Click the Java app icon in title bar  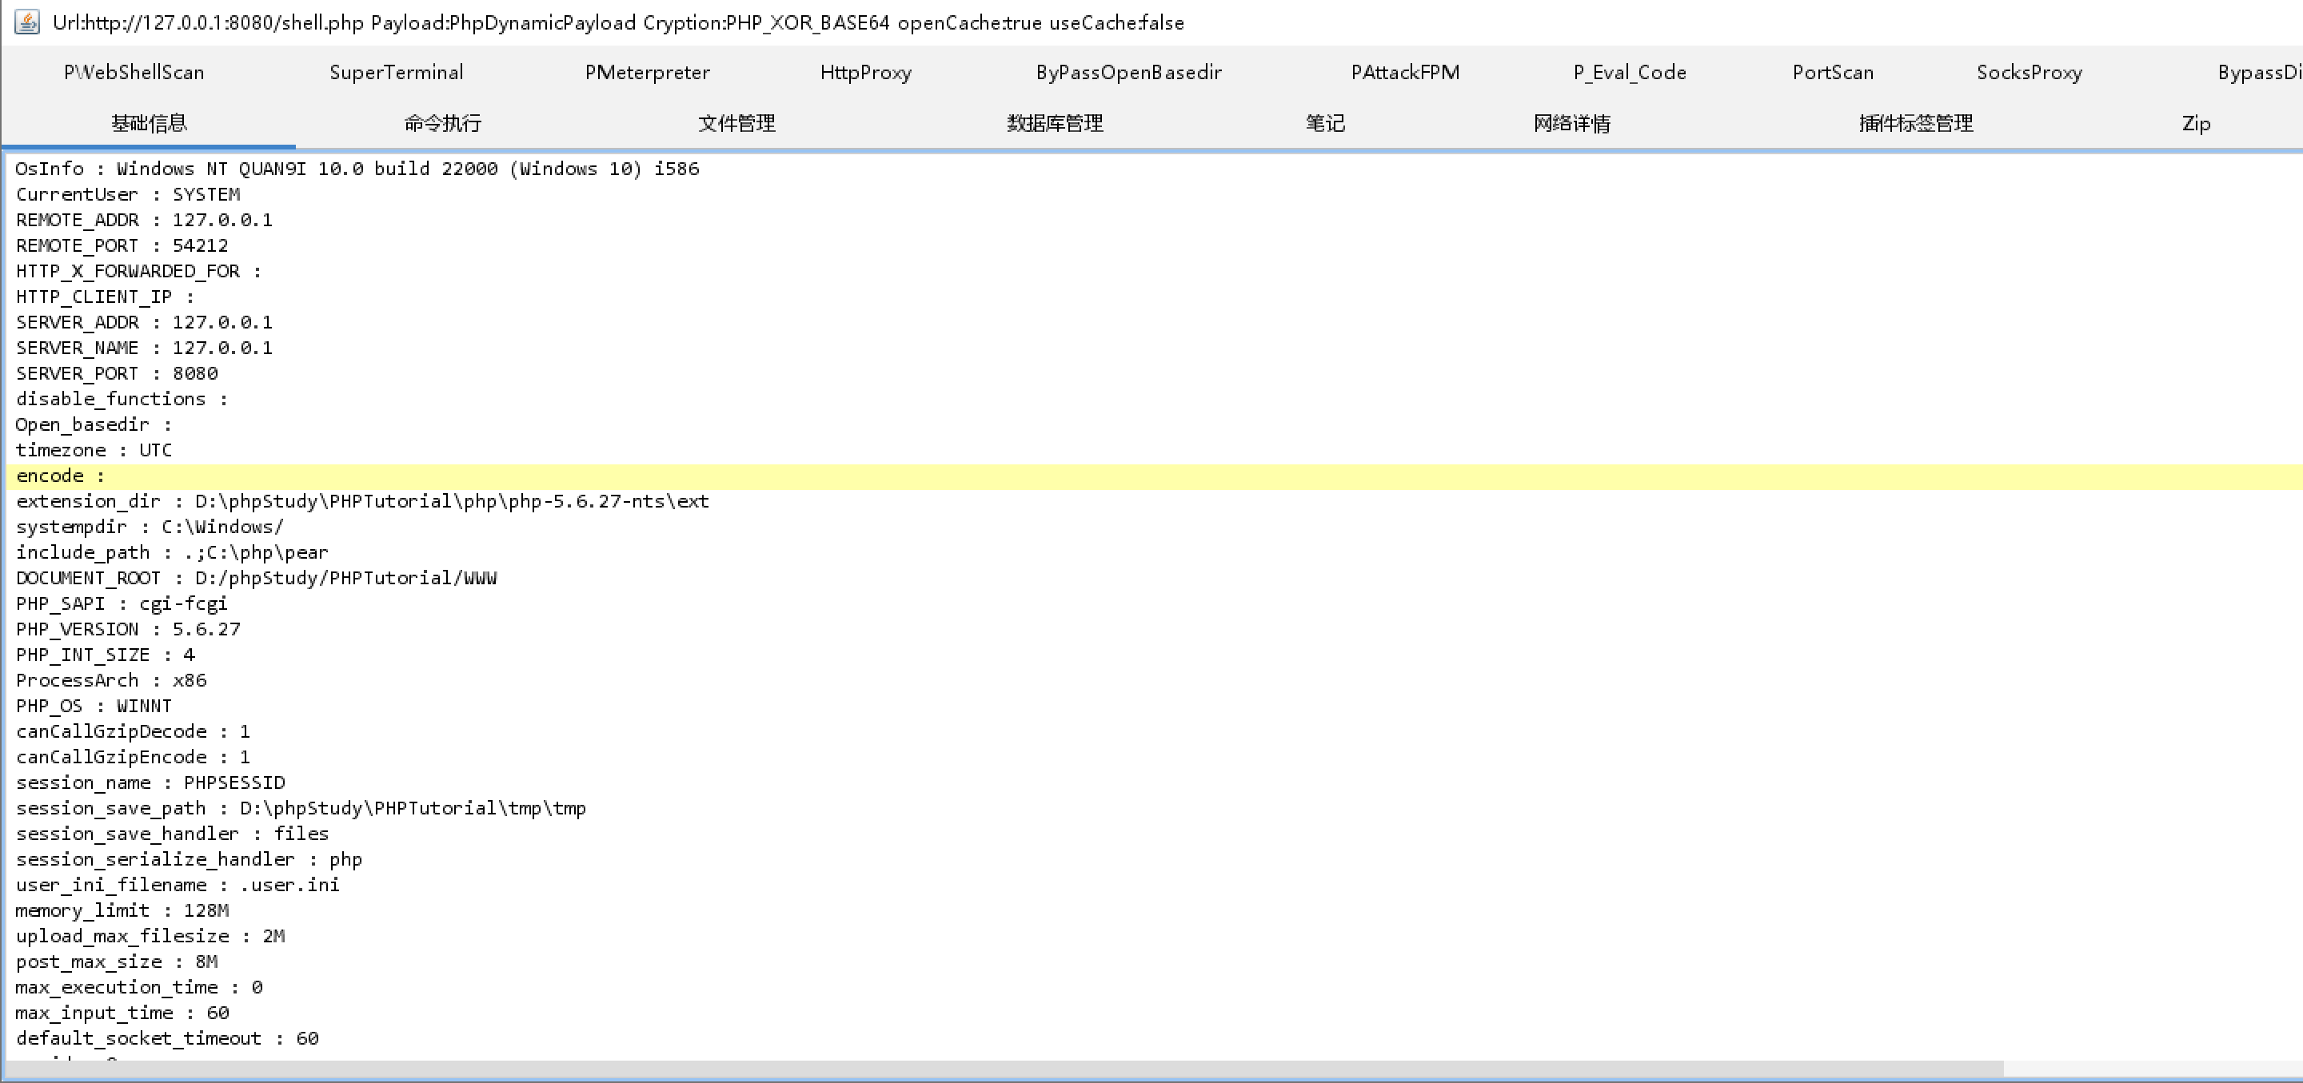[x=27, y=22]
